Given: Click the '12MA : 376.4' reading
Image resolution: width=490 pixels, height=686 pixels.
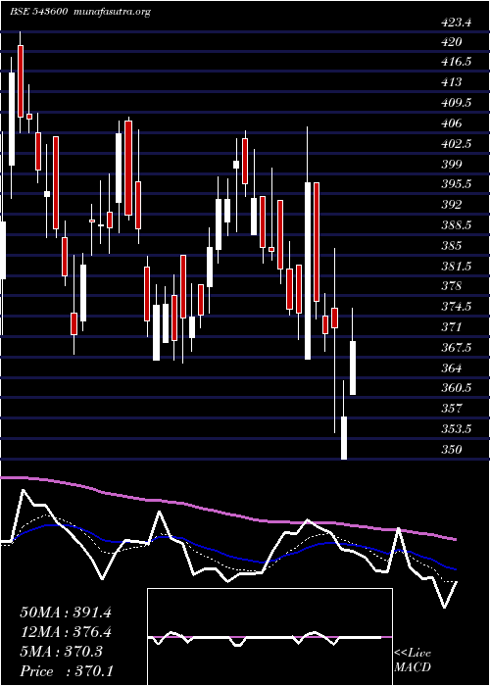Looking at the screenshot, I should [x=66, y=632].
